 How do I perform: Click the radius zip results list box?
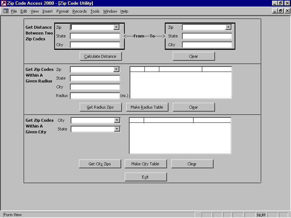(181, 83)
